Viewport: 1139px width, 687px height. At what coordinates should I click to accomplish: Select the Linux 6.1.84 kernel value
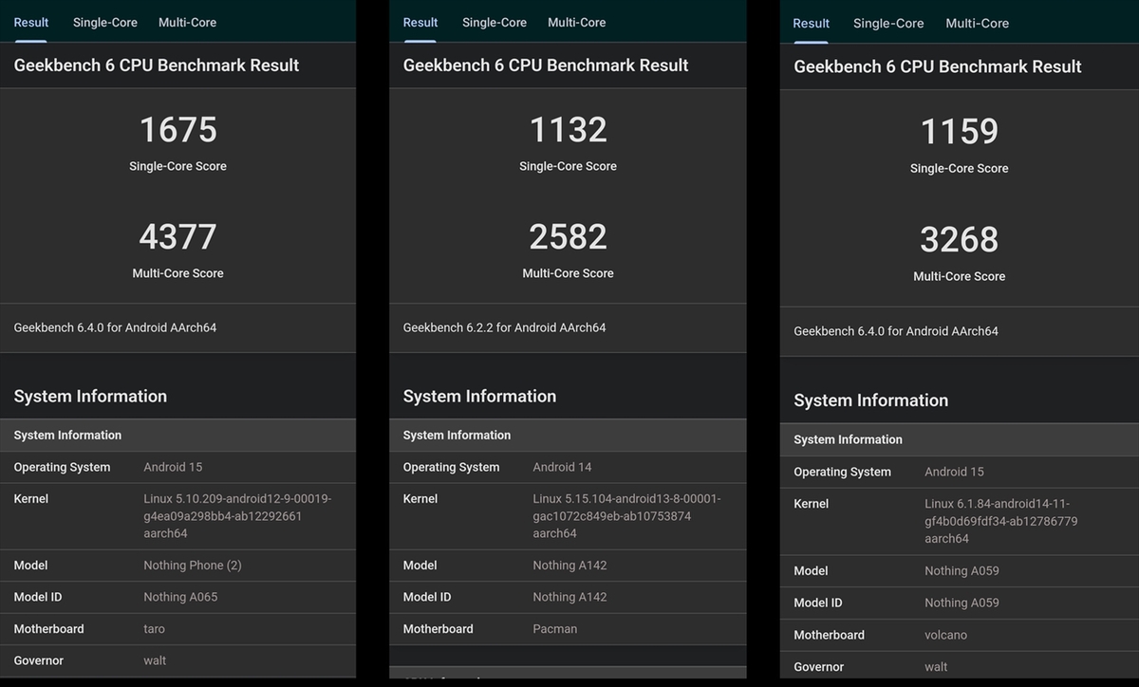[1001, 521]
